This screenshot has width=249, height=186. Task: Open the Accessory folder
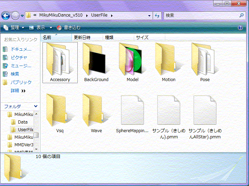(x=60, y=62)
